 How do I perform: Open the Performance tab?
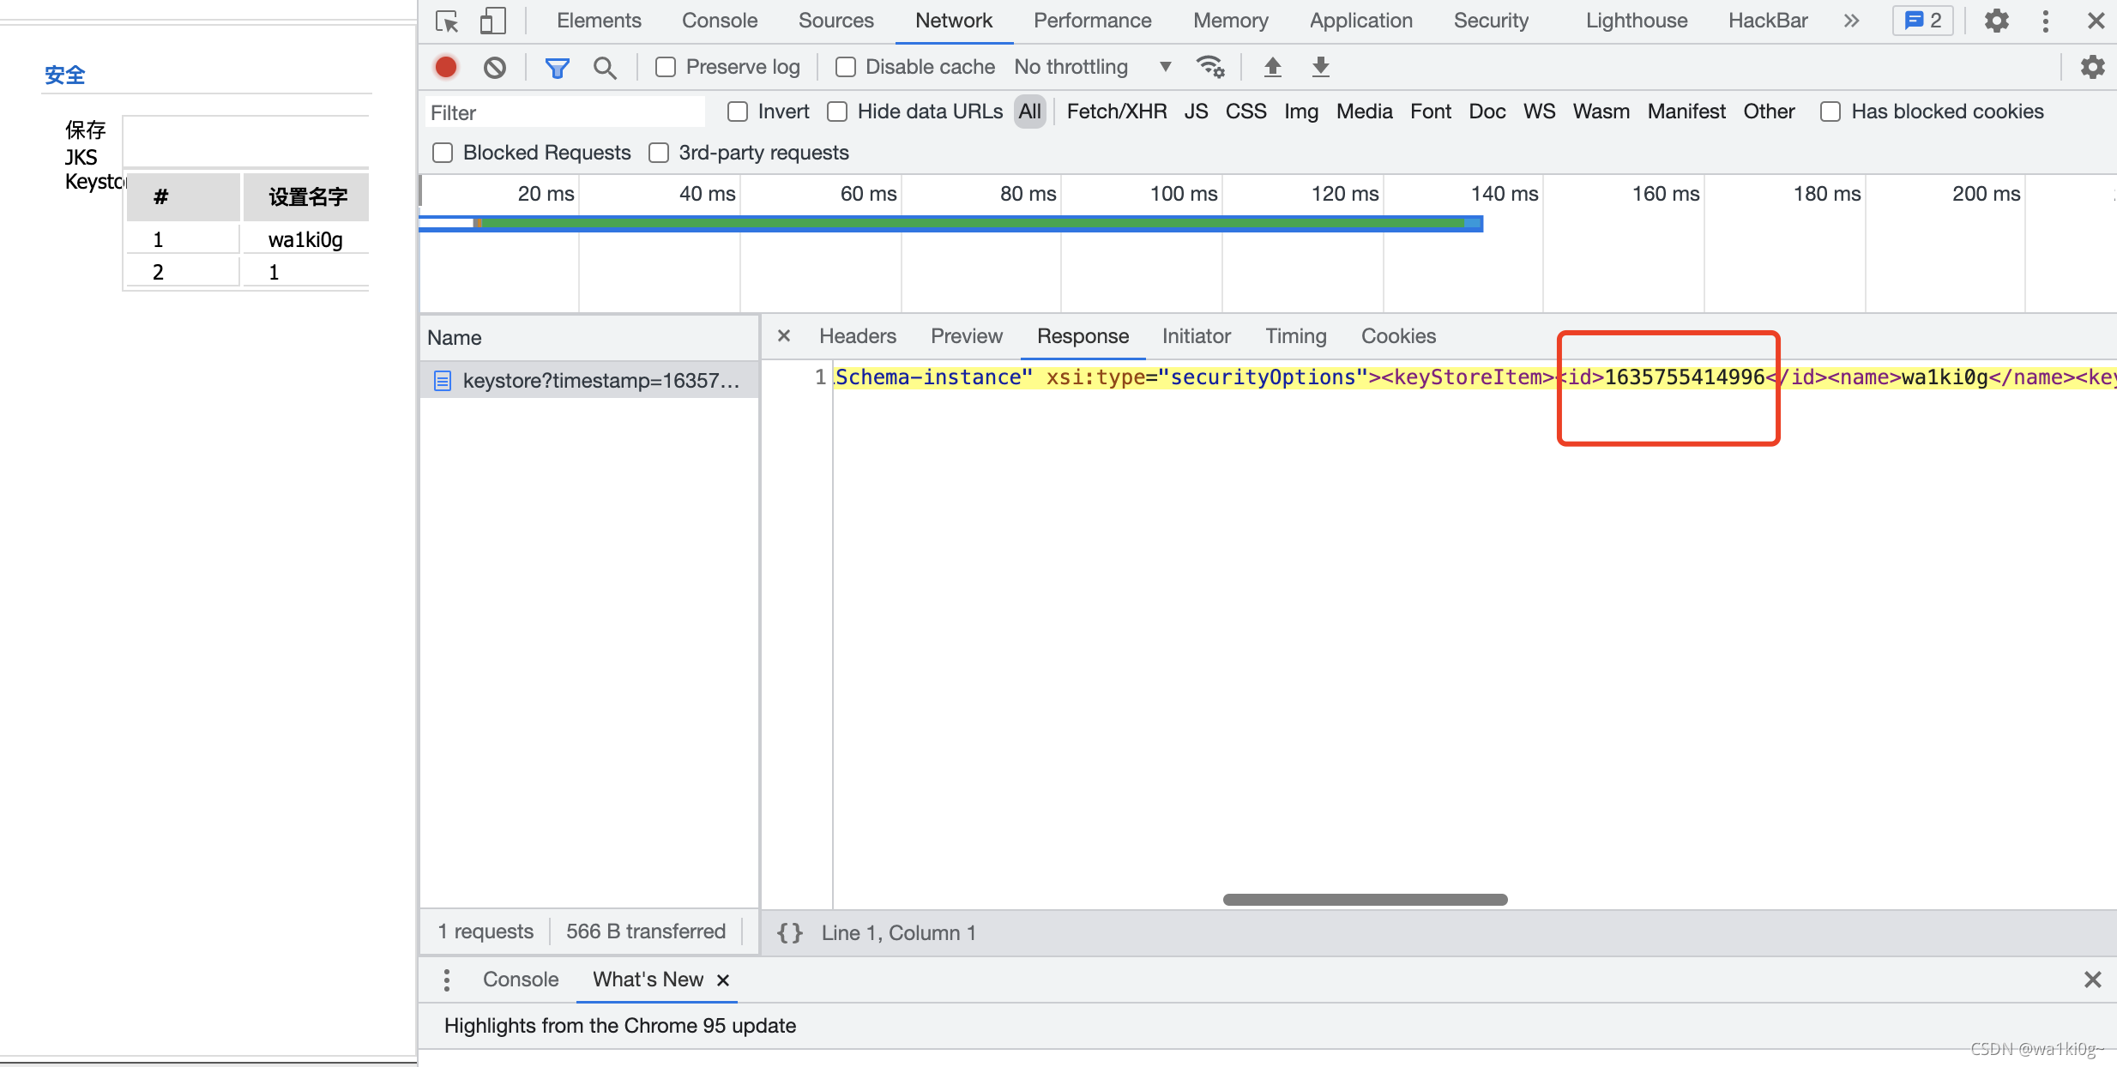(x=1092, y=21)
